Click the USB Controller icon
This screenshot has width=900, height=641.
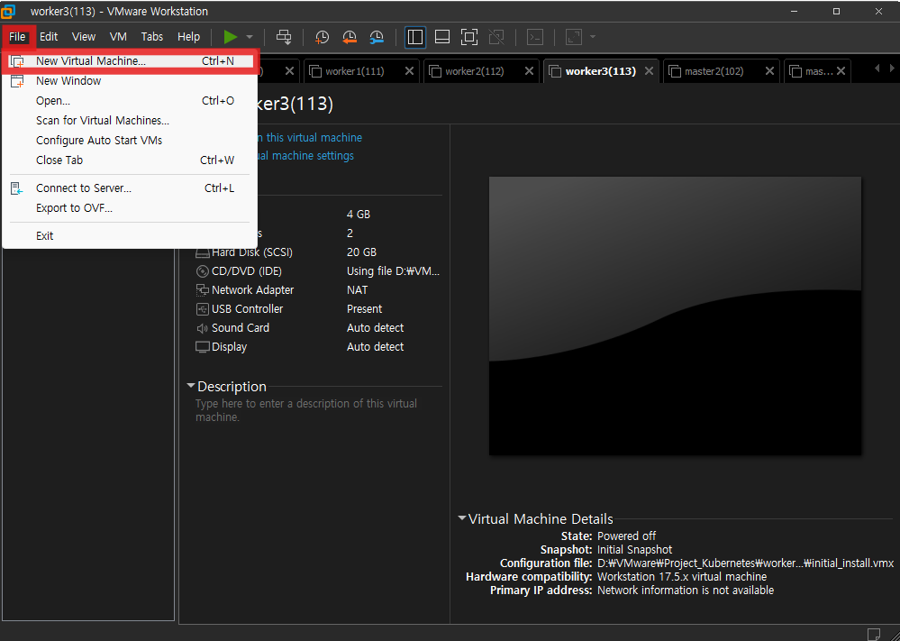tap(203, 309)
